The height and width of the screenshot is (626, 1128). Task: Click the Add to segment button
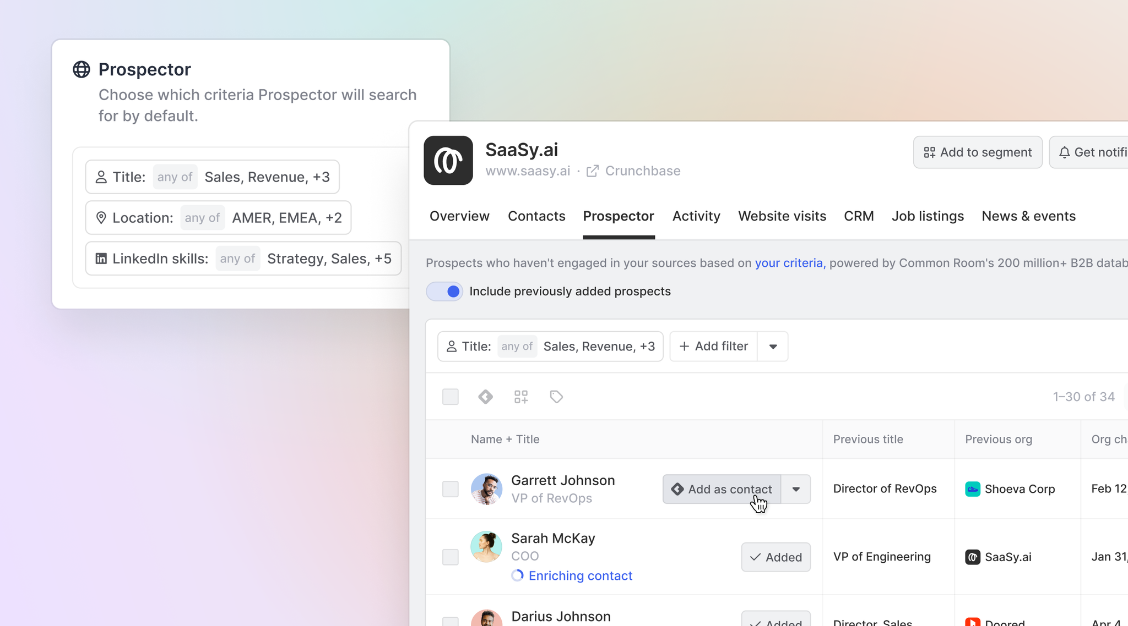[x=977, y=152]
